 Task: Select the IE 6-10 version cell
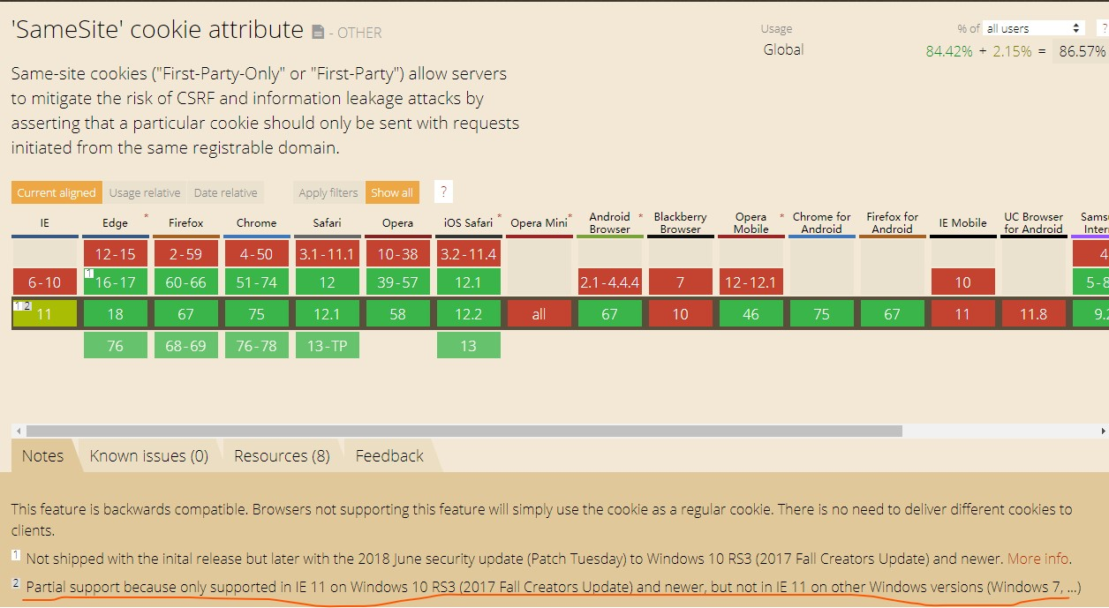tap(44, 282)
